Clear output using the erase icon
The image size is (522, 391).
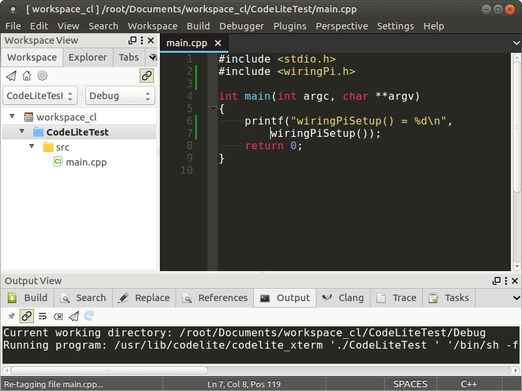point(58,316)
